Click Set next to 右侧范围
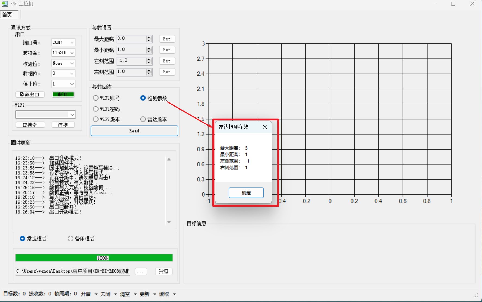The height and width of the screenshot is (302, 482). [167, 72]
